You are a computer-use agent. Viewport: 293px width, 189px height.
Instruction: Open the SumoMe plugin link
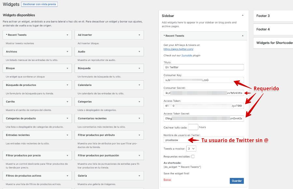coord(187,56)
